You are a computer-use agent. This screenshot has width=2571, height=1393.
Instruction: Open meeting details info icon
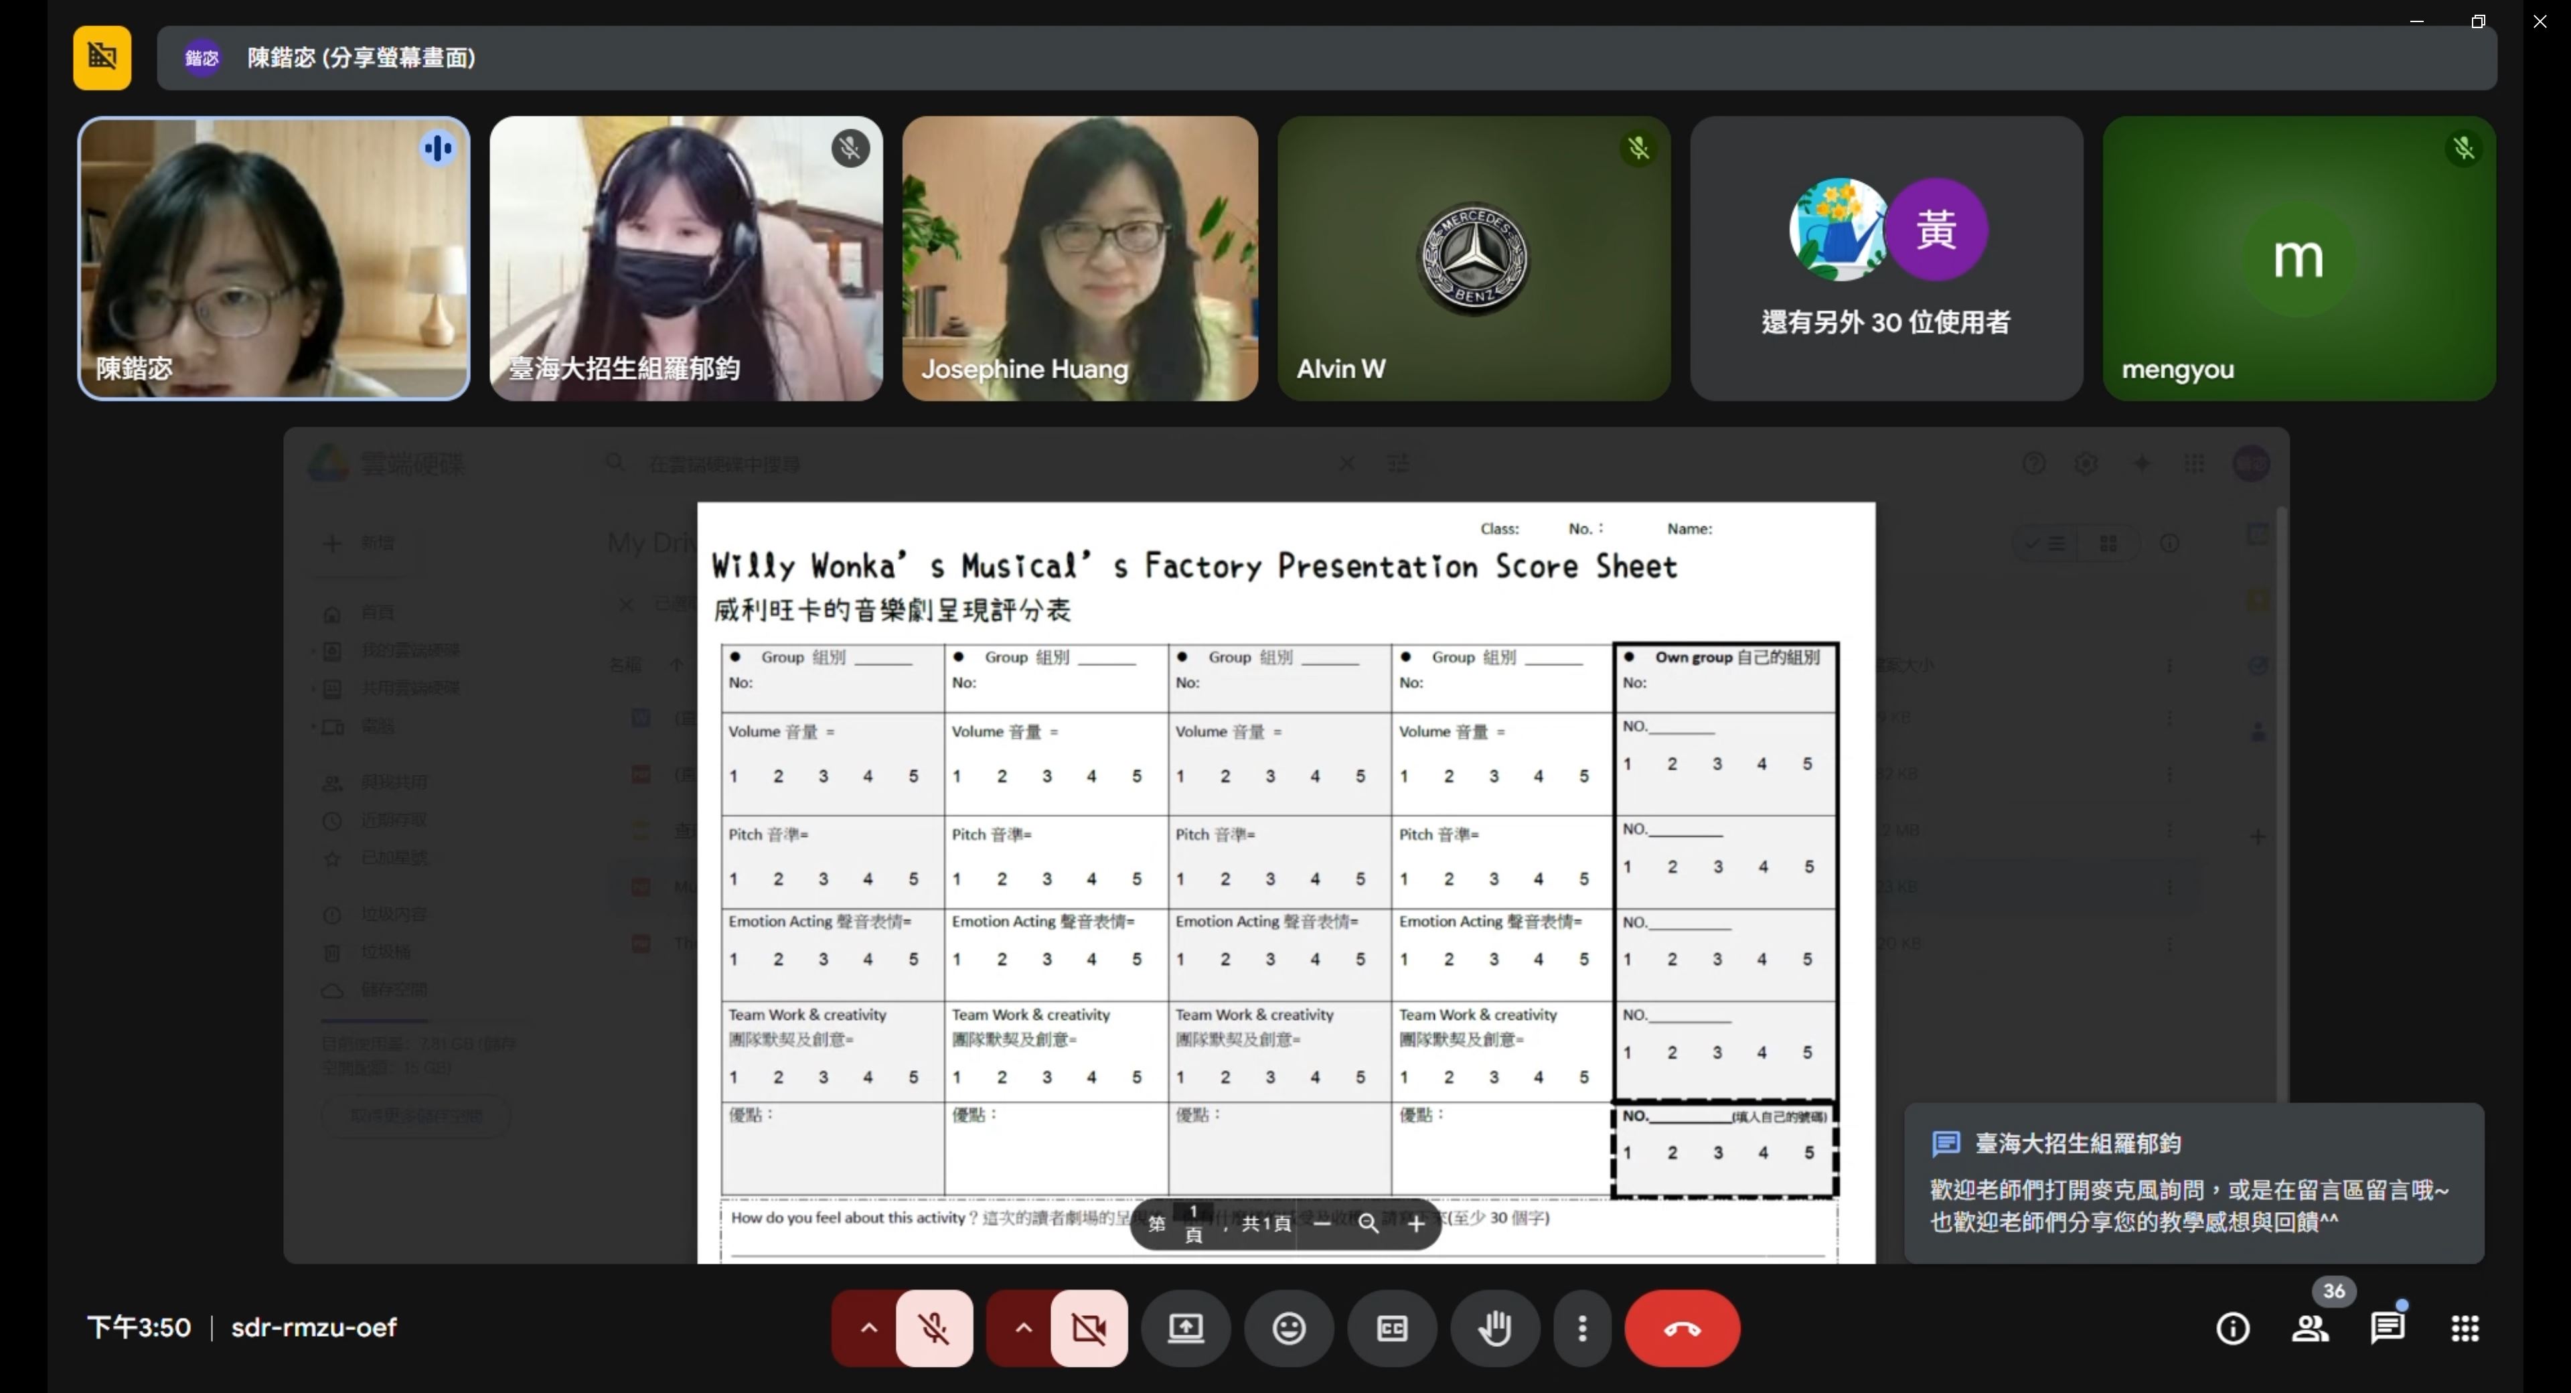point(2232,1327)
